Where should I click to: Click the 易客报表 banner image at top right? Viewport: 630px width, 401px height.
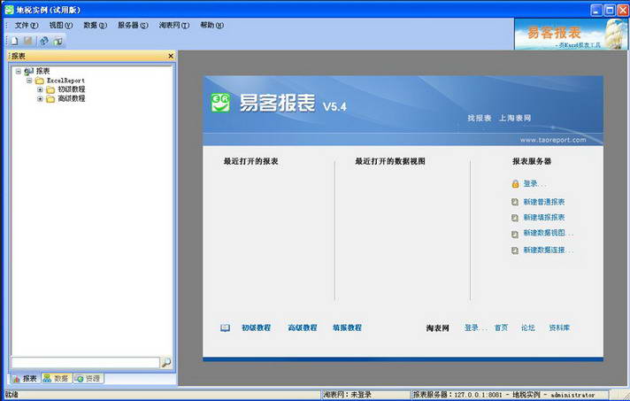tap(571, 35)
